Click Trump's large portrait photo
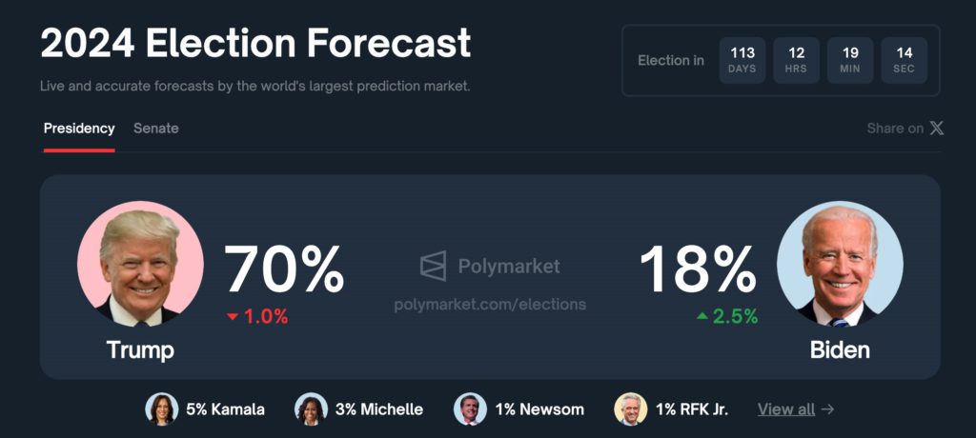Image resolution: width=976 pixels, height=438 pixels. [x=140, y=264]
